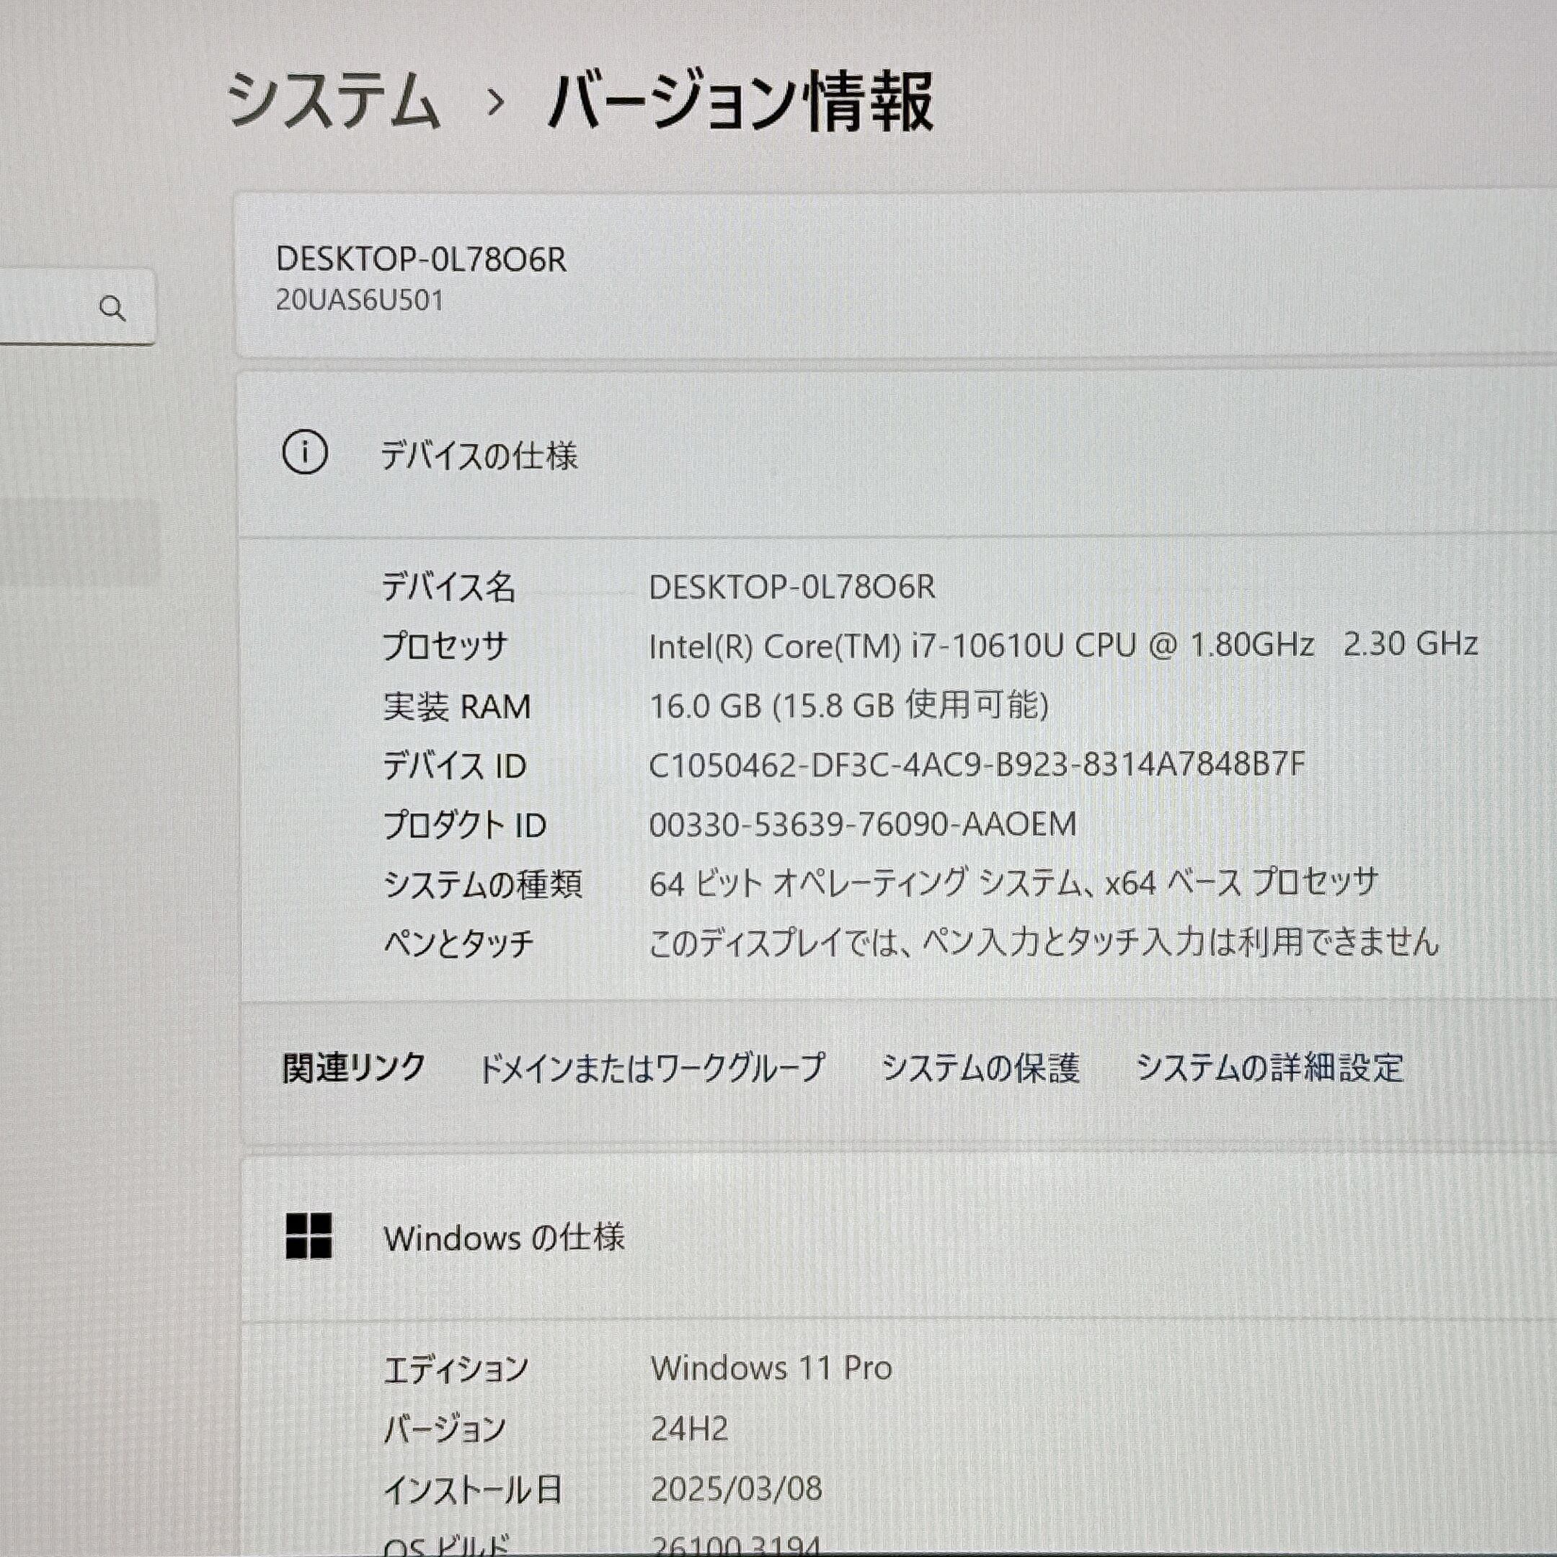Screen dimensions: 1557x1557
Task: Click the breadcrumb chevron arrow
Action: pyautogui.click(x=497, y=102)
